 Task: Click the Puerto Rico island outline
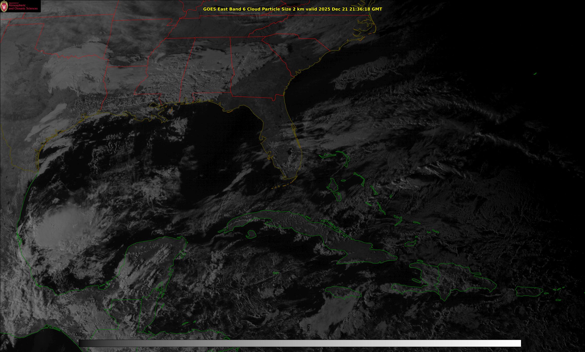(x=529, y=292)
